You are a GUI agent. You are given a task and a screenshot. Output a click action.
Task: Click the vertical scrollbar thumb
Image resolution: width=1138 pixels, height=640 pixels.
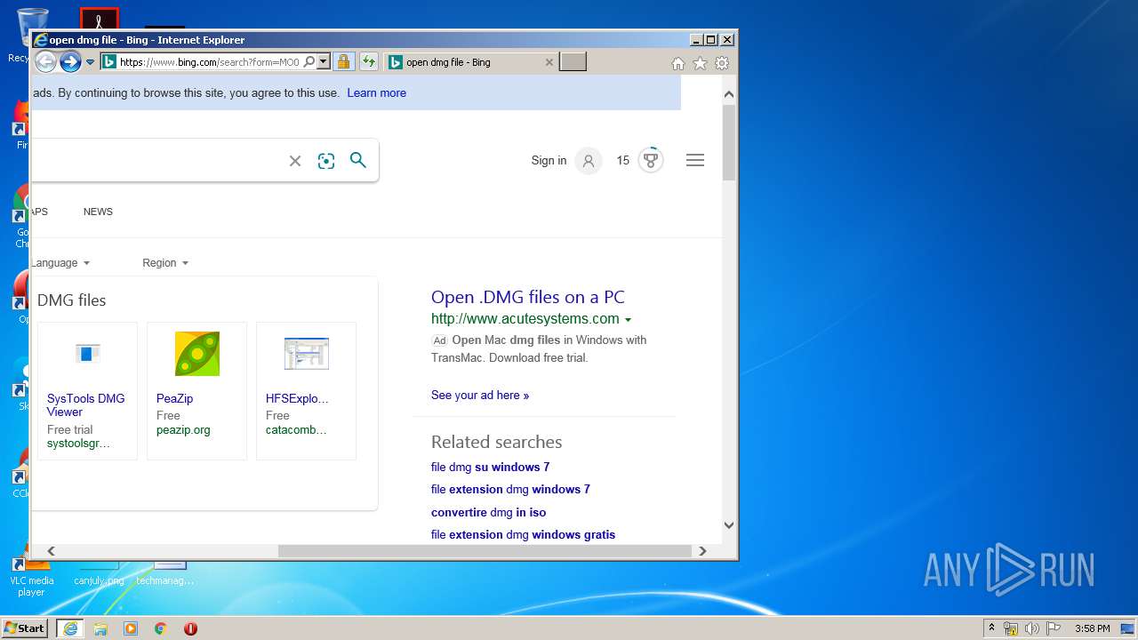729,142
